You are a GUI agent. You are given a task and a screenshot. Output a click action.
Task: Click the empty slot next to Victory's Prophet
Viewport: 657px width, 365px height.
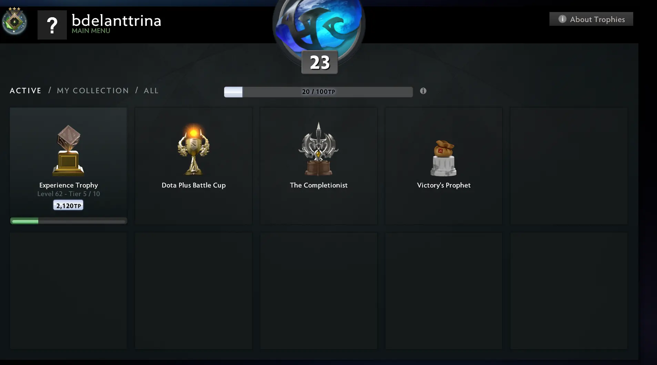[569, 166]
